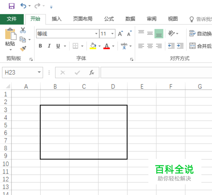Align text right
Image resolution: width=212 pixels, height=195 pixels.
[159, 46]
